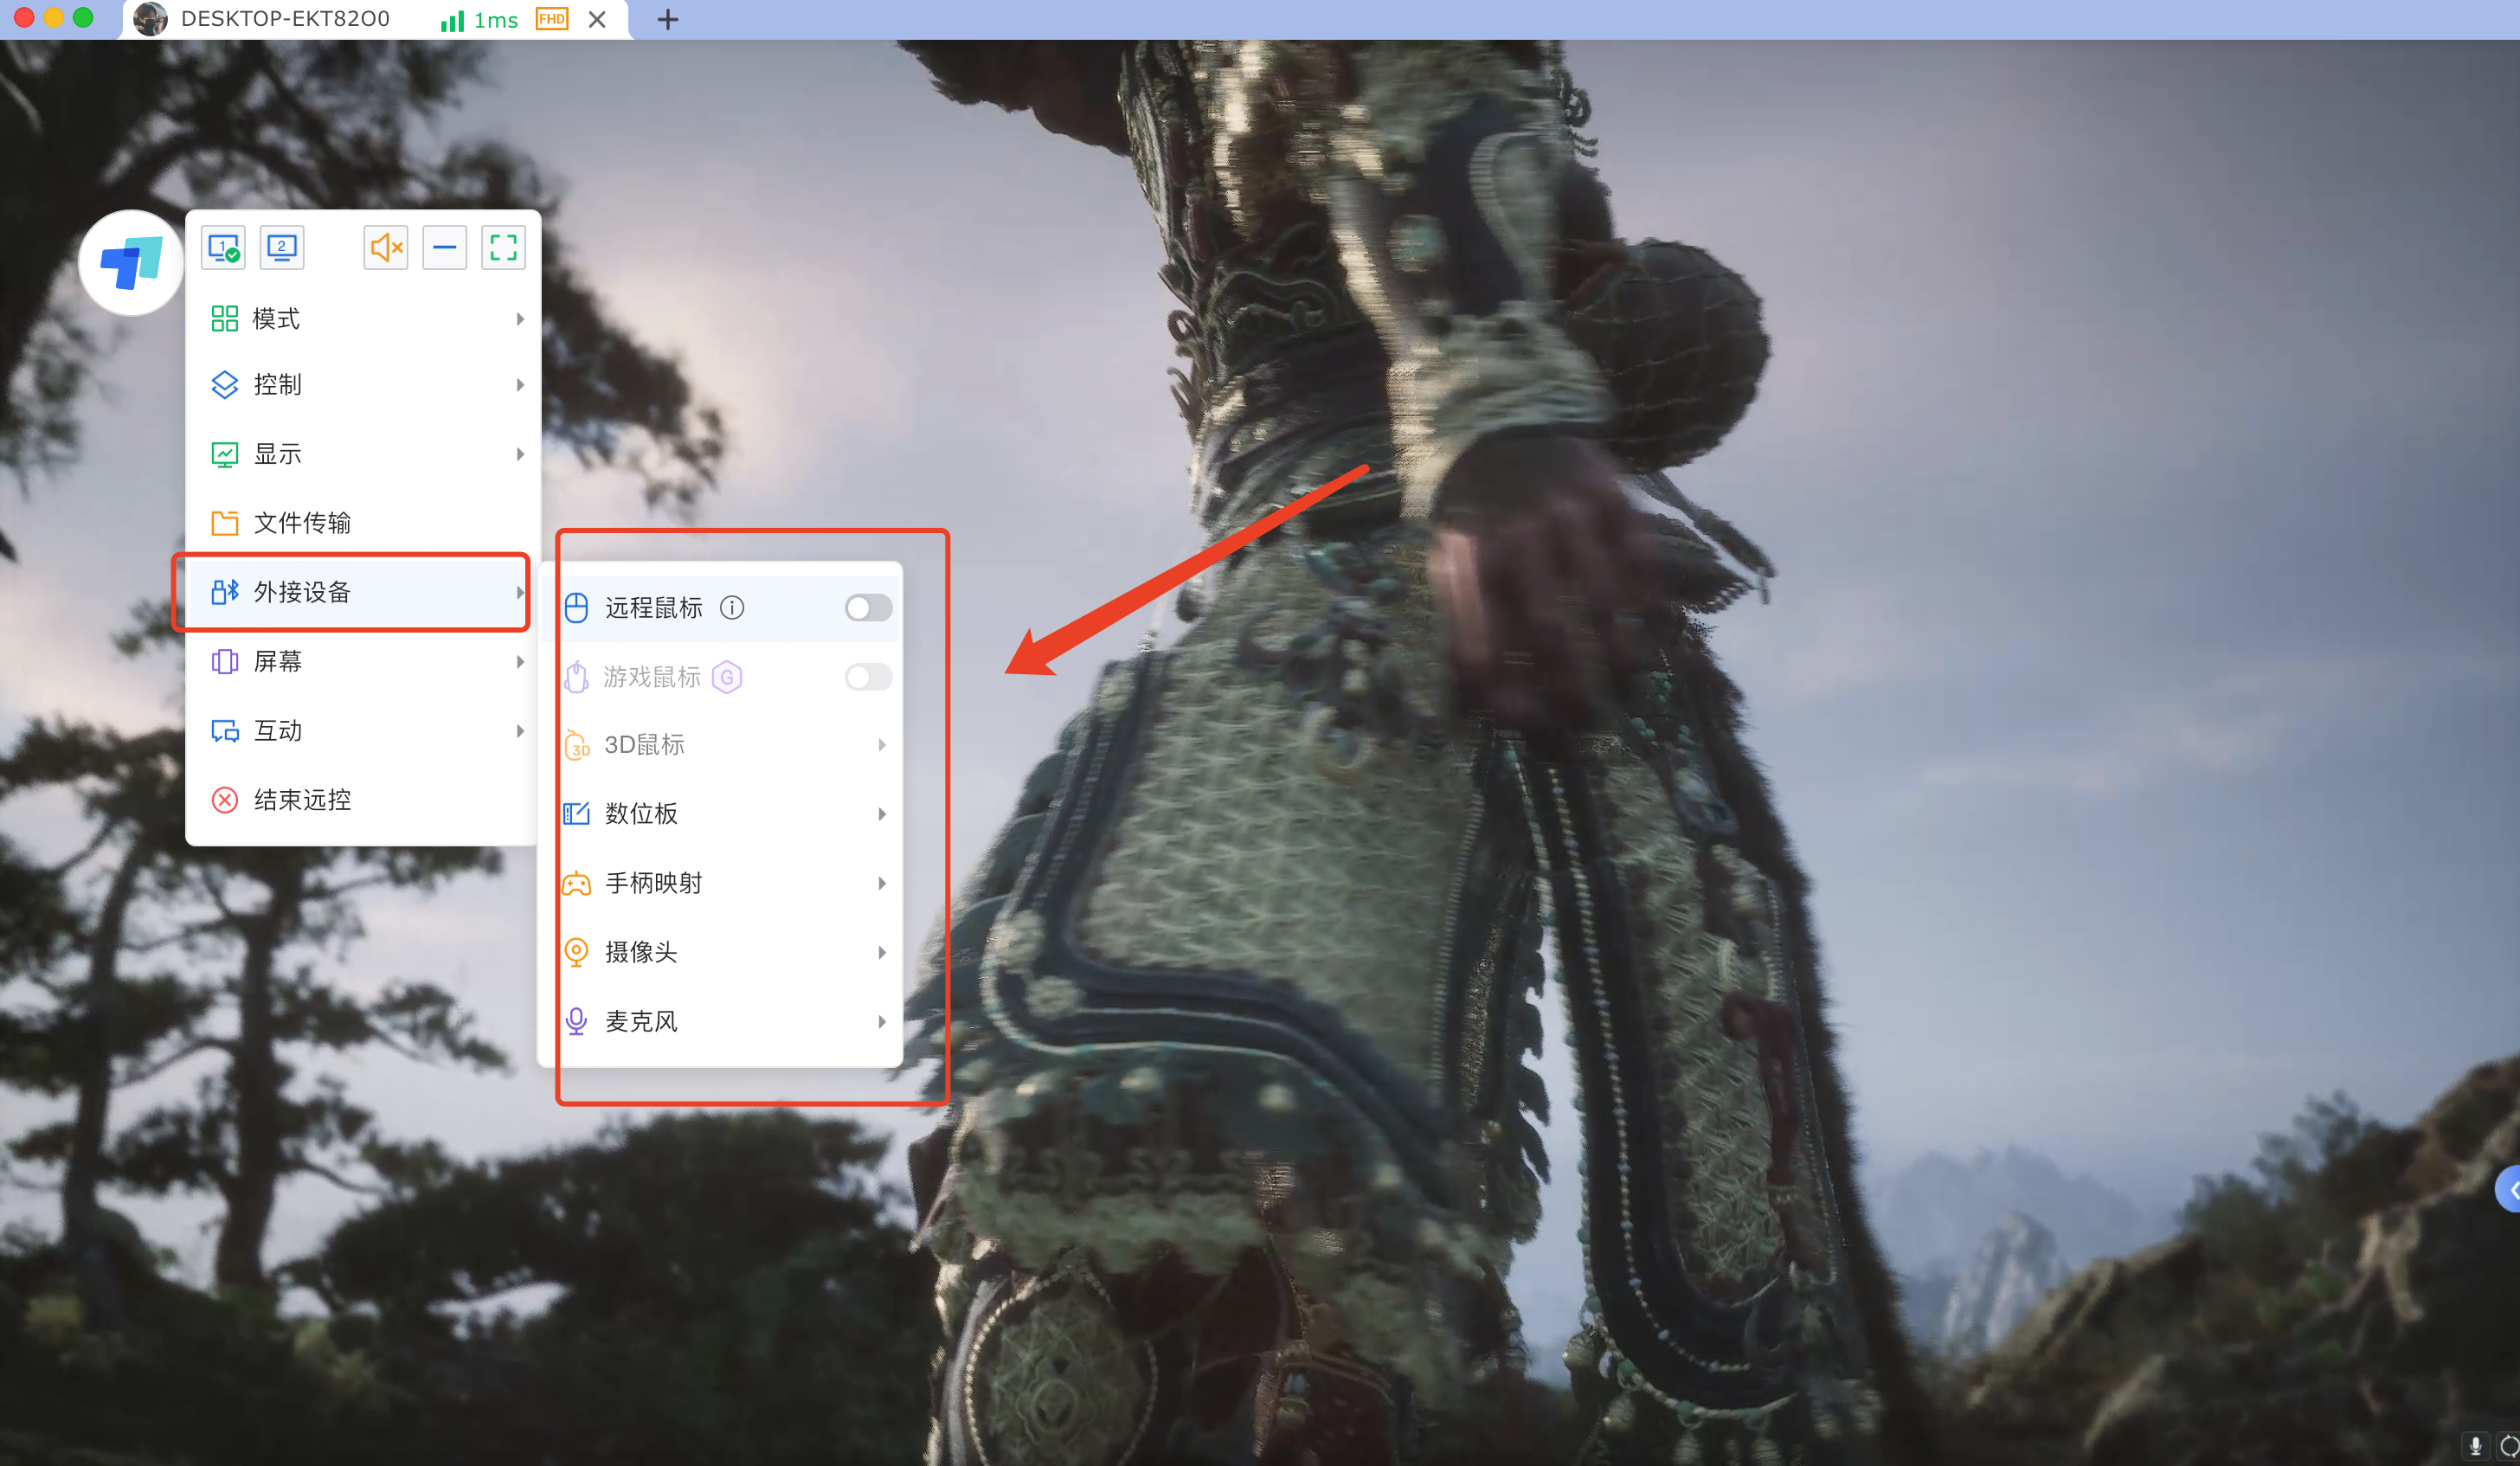
Task: Click the ToDesk floating logo button
Action: click(131, 263)
